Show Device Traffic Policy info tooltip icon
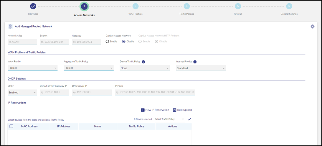Viewport: 322px width, 146px height. coord(143,62)
